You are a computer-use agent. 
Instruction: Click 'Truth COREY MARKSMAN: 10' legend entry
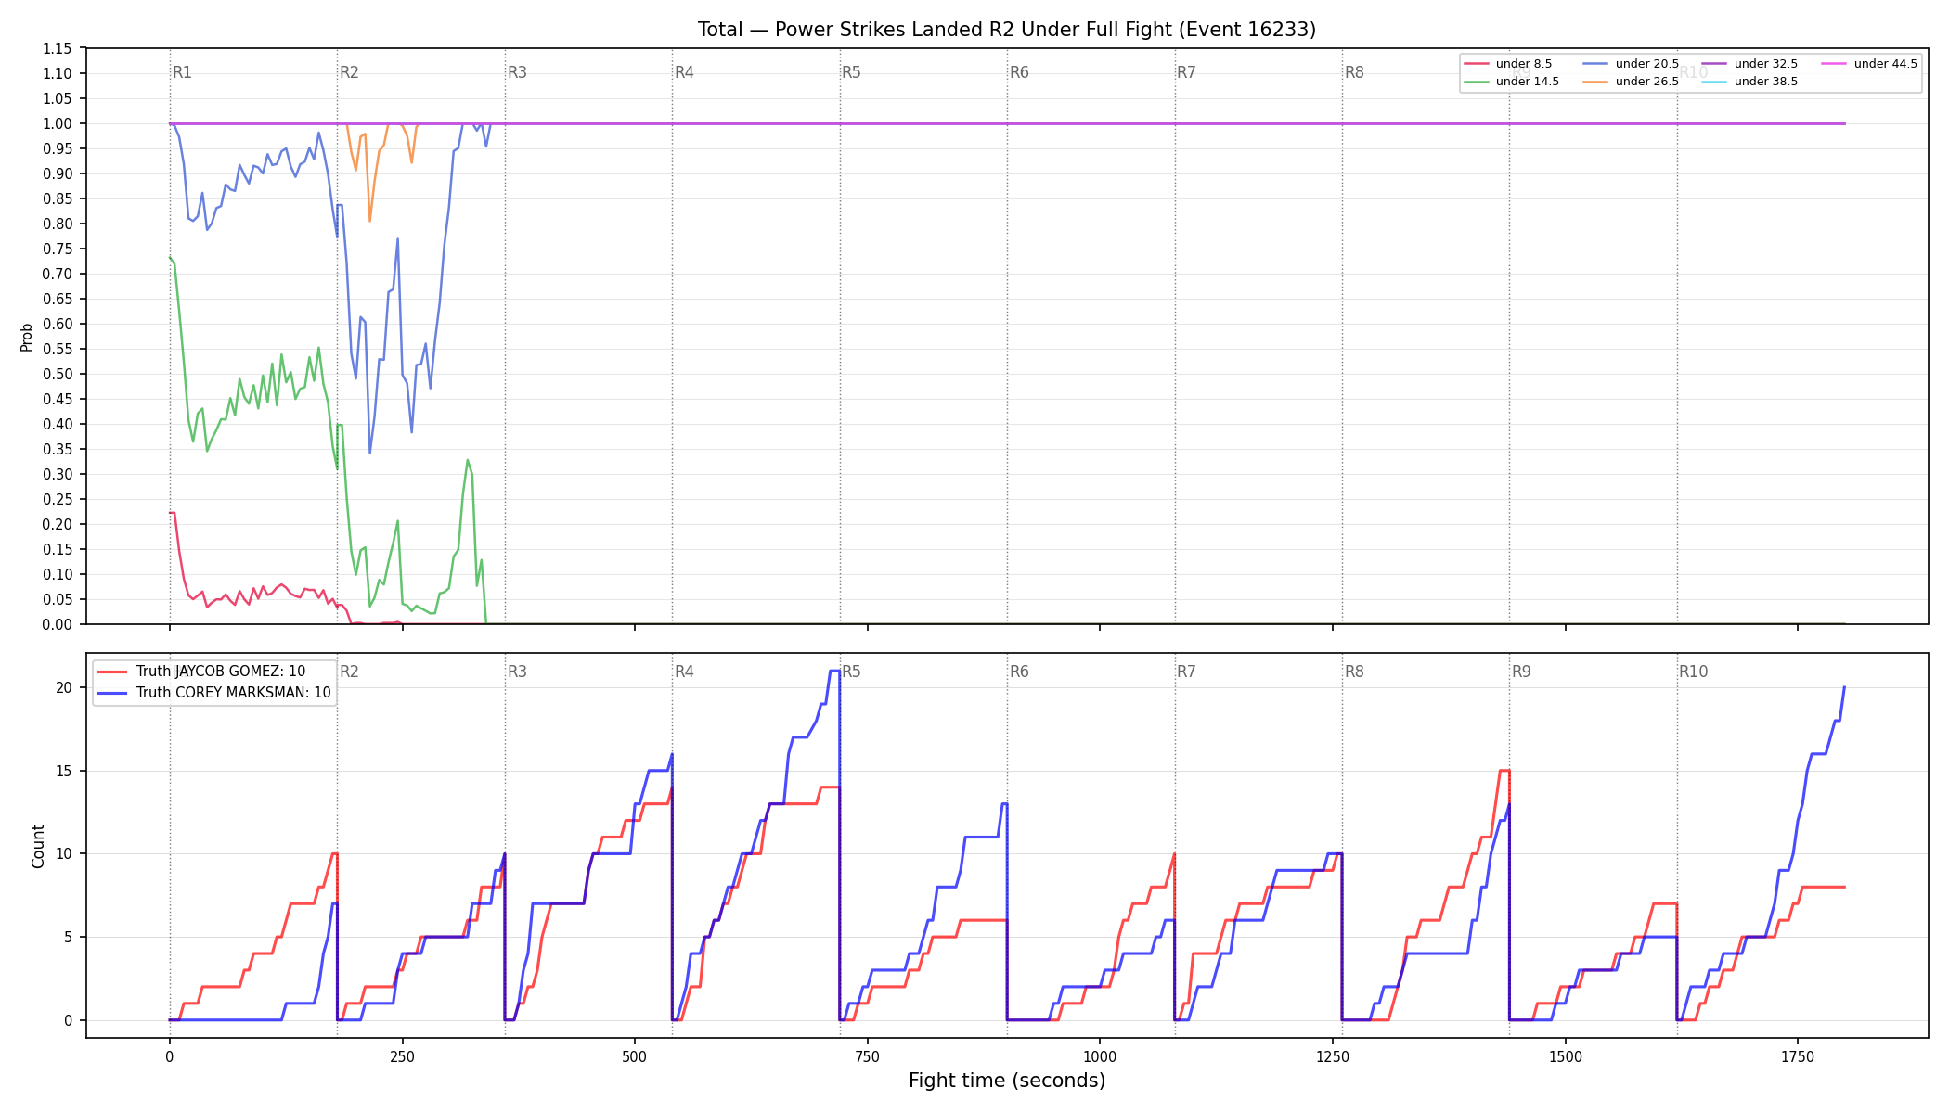[x=234, y=693]
